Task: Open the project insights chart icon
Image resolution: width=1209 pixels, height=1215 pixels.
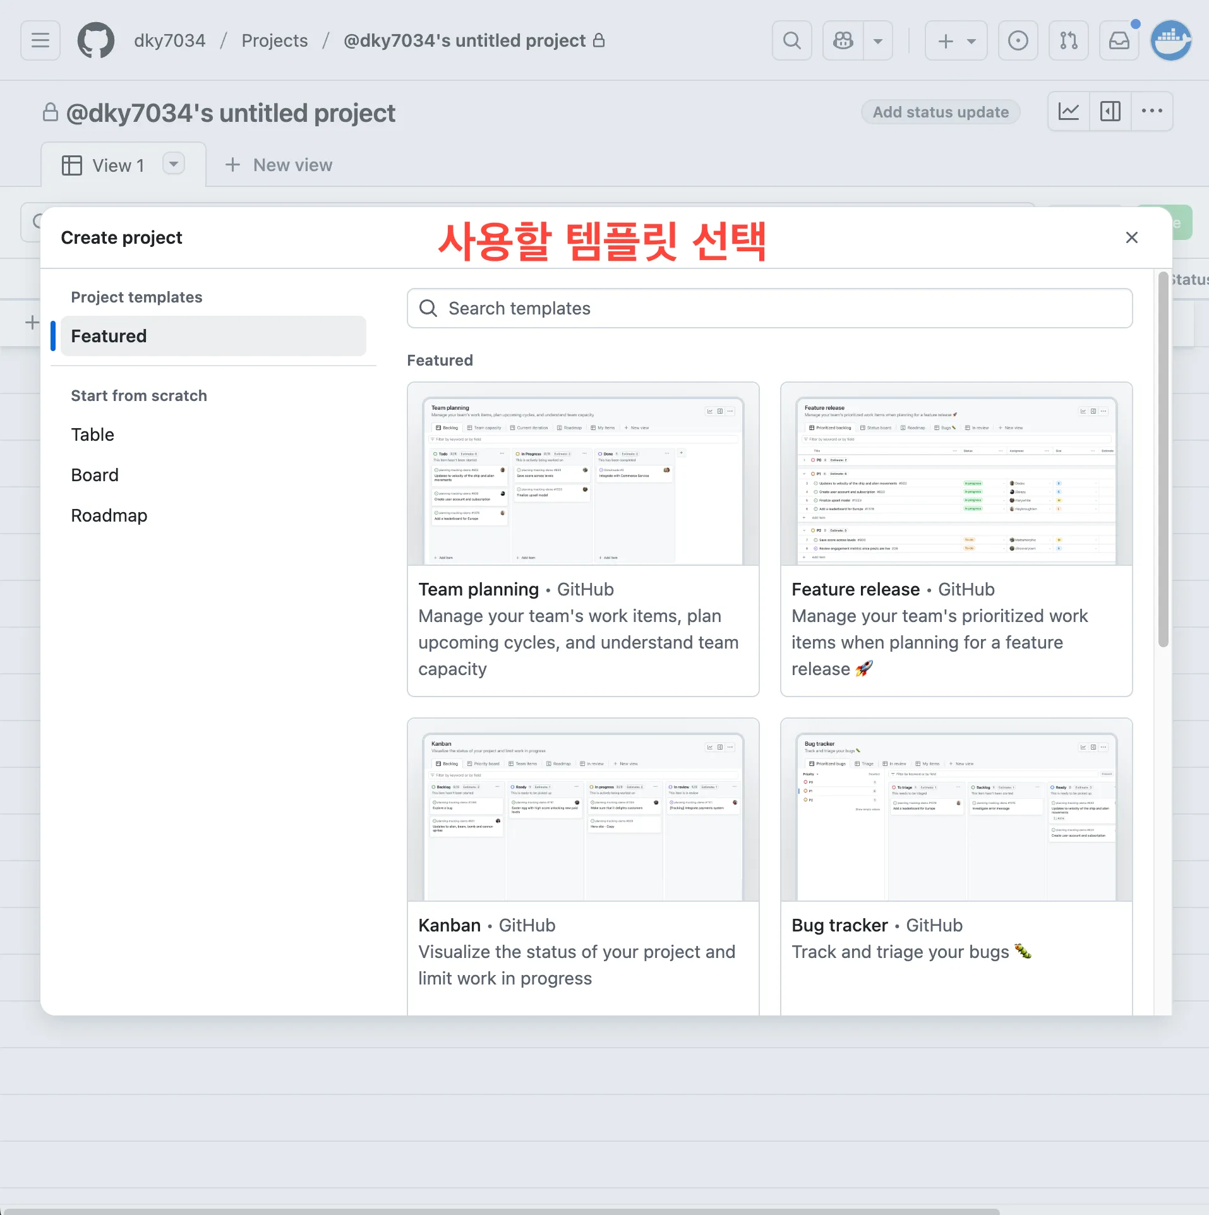Action: click(1069, 111)
